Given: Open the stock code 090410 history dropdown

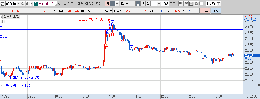Looking at the screenshot, I should 18,4.
